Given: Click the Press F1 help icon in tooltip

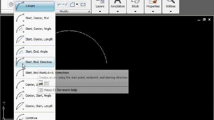Looking at the screenshot, I should pyautogui.click(x=41, y=90).
